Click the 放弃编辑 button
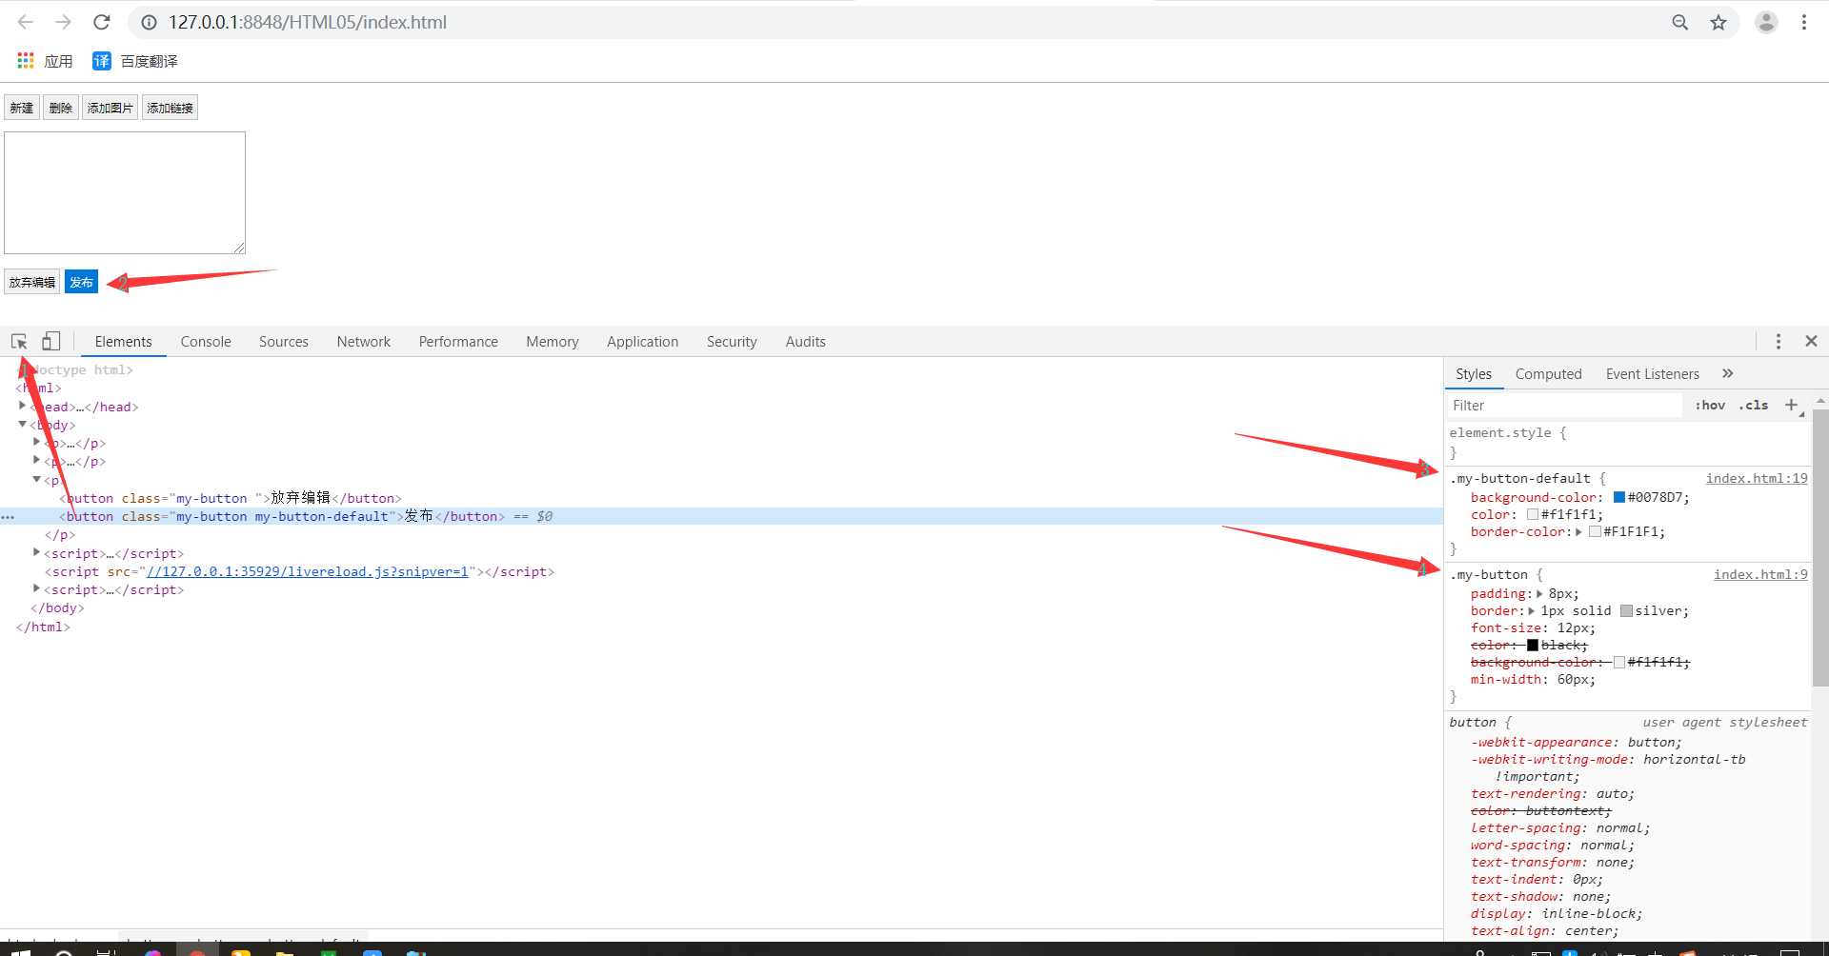1829x956 pixels. pos(32,282)
